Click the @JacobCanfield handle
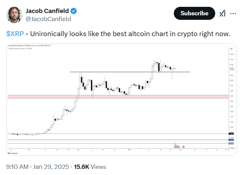 point(48,19)
